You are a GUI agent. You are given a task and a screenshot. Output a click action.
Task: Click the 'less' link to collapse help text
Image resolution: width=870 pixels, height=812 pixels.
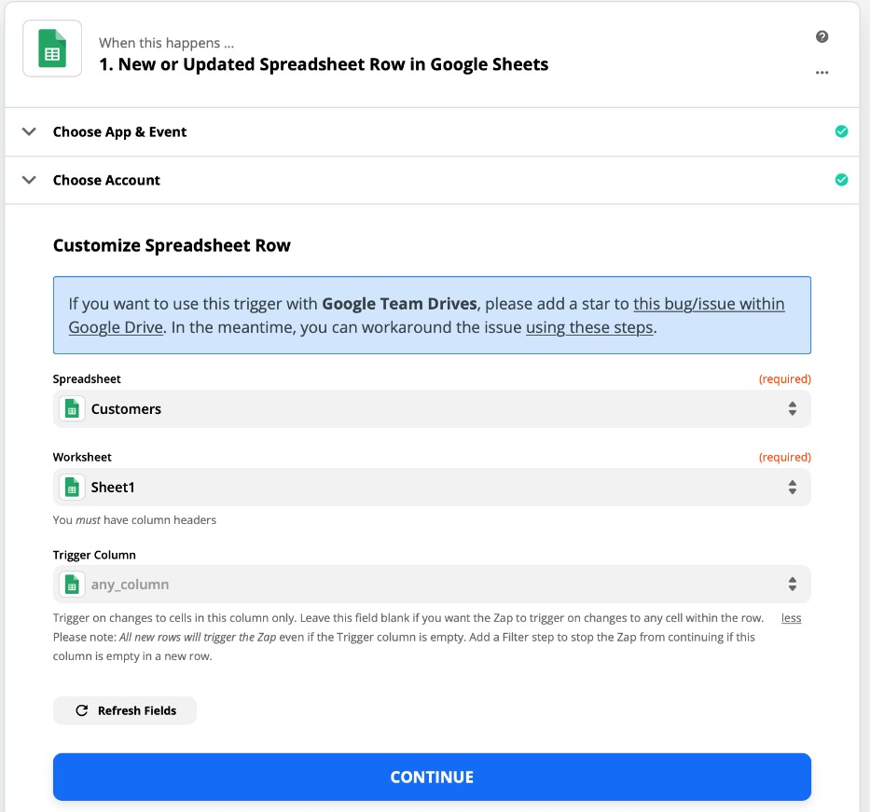point(791,618)
